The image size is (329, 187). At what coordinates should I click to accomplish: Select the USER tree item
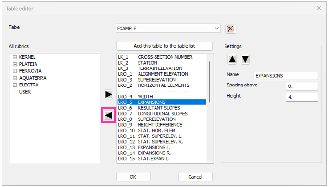[25, 92]
